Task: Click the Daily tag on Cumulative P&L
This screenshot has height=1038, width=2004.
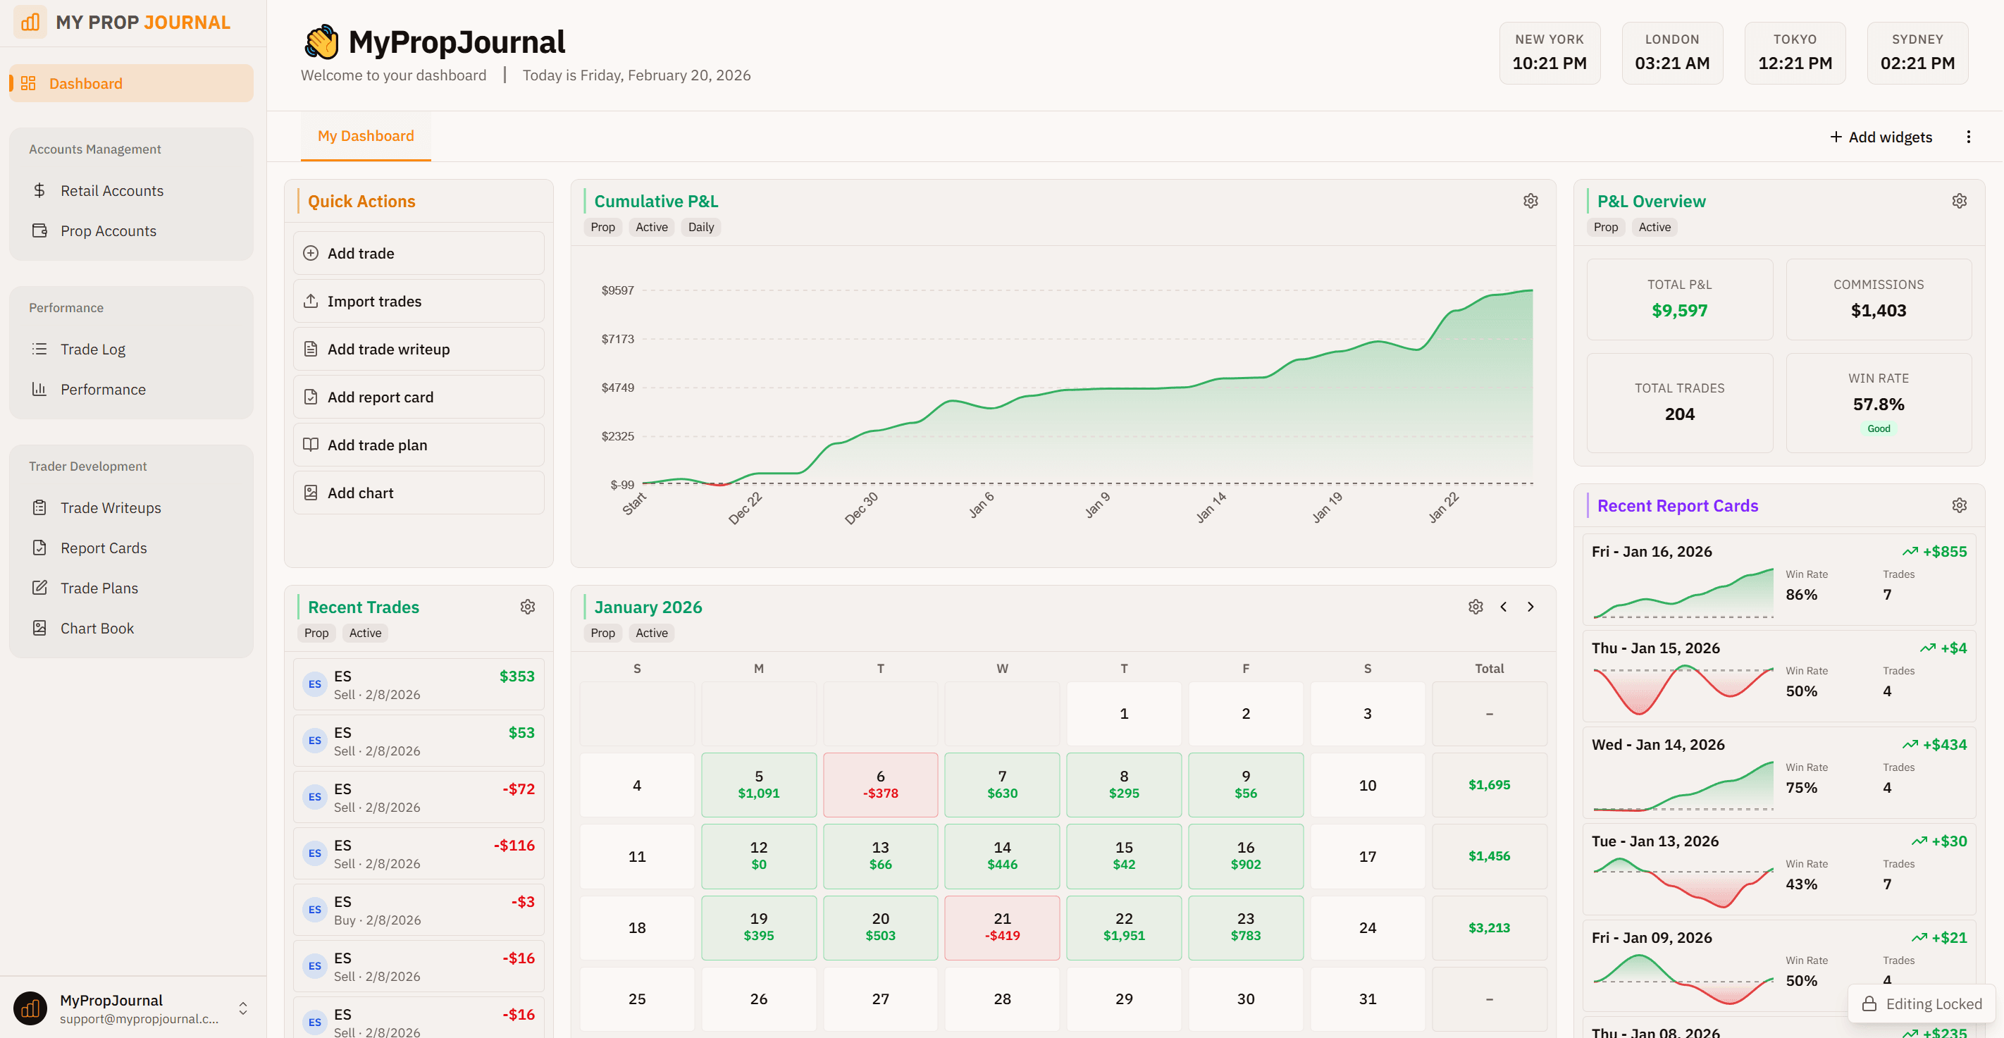Action: pos(700,227)
